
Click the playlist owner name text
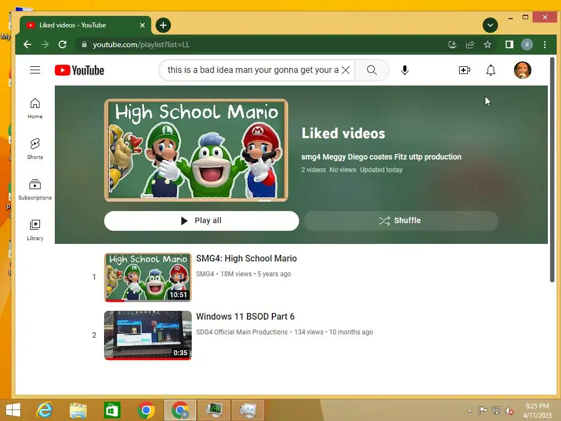381,157
